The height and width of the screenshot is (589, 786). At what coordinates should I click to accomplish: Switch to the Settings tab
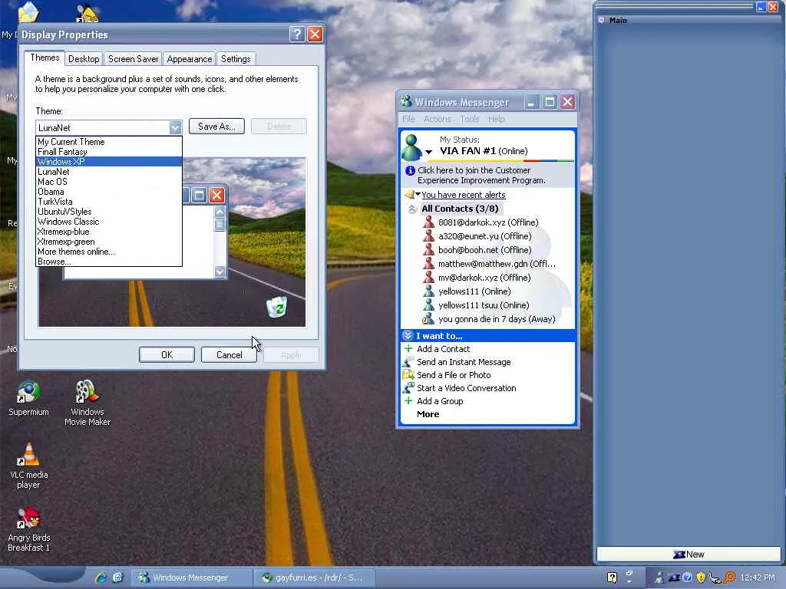[x=236, y=58]
